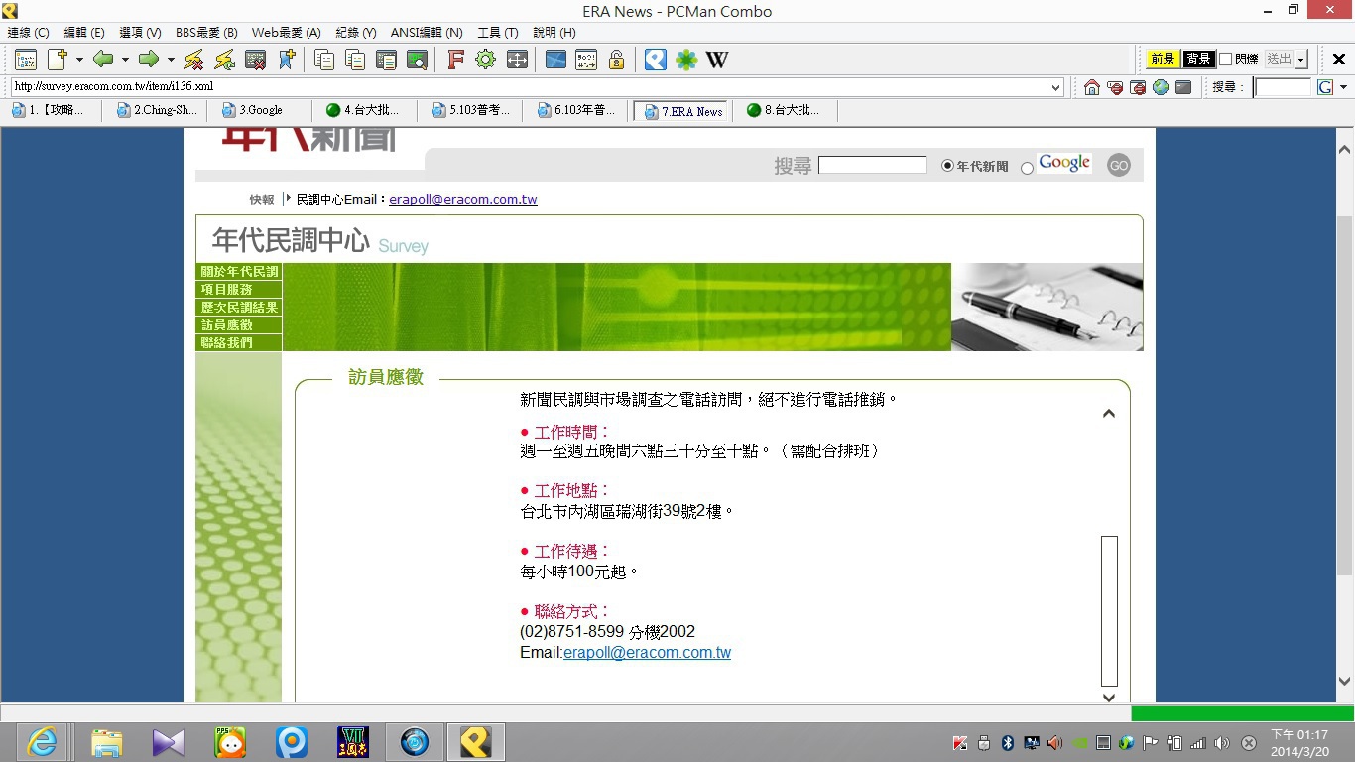
Task: Click the 年代新聞 site search input field
Action: click(x=873, y=165)
